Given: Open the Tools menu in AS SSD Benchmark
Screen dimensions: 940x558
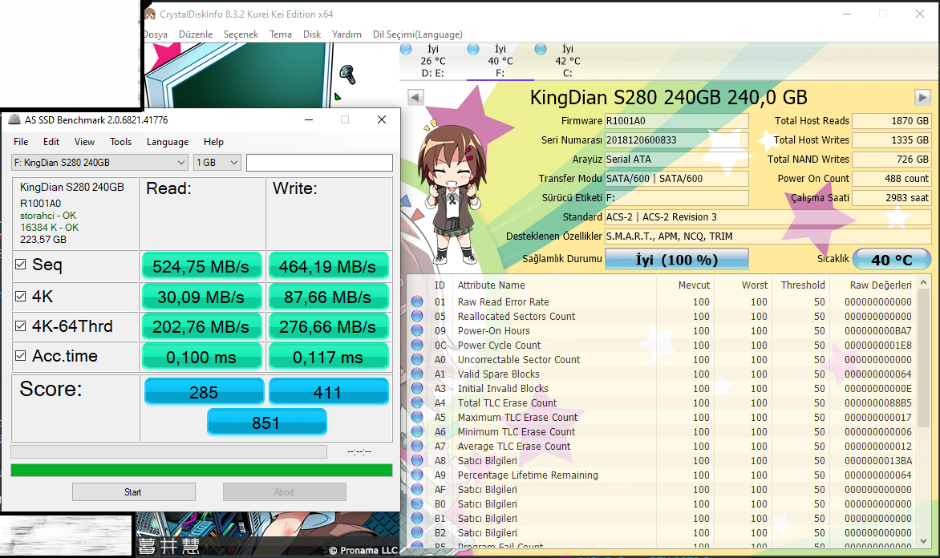Looking at the screenshot, I should pyautogui.click(x=120, y=141).
